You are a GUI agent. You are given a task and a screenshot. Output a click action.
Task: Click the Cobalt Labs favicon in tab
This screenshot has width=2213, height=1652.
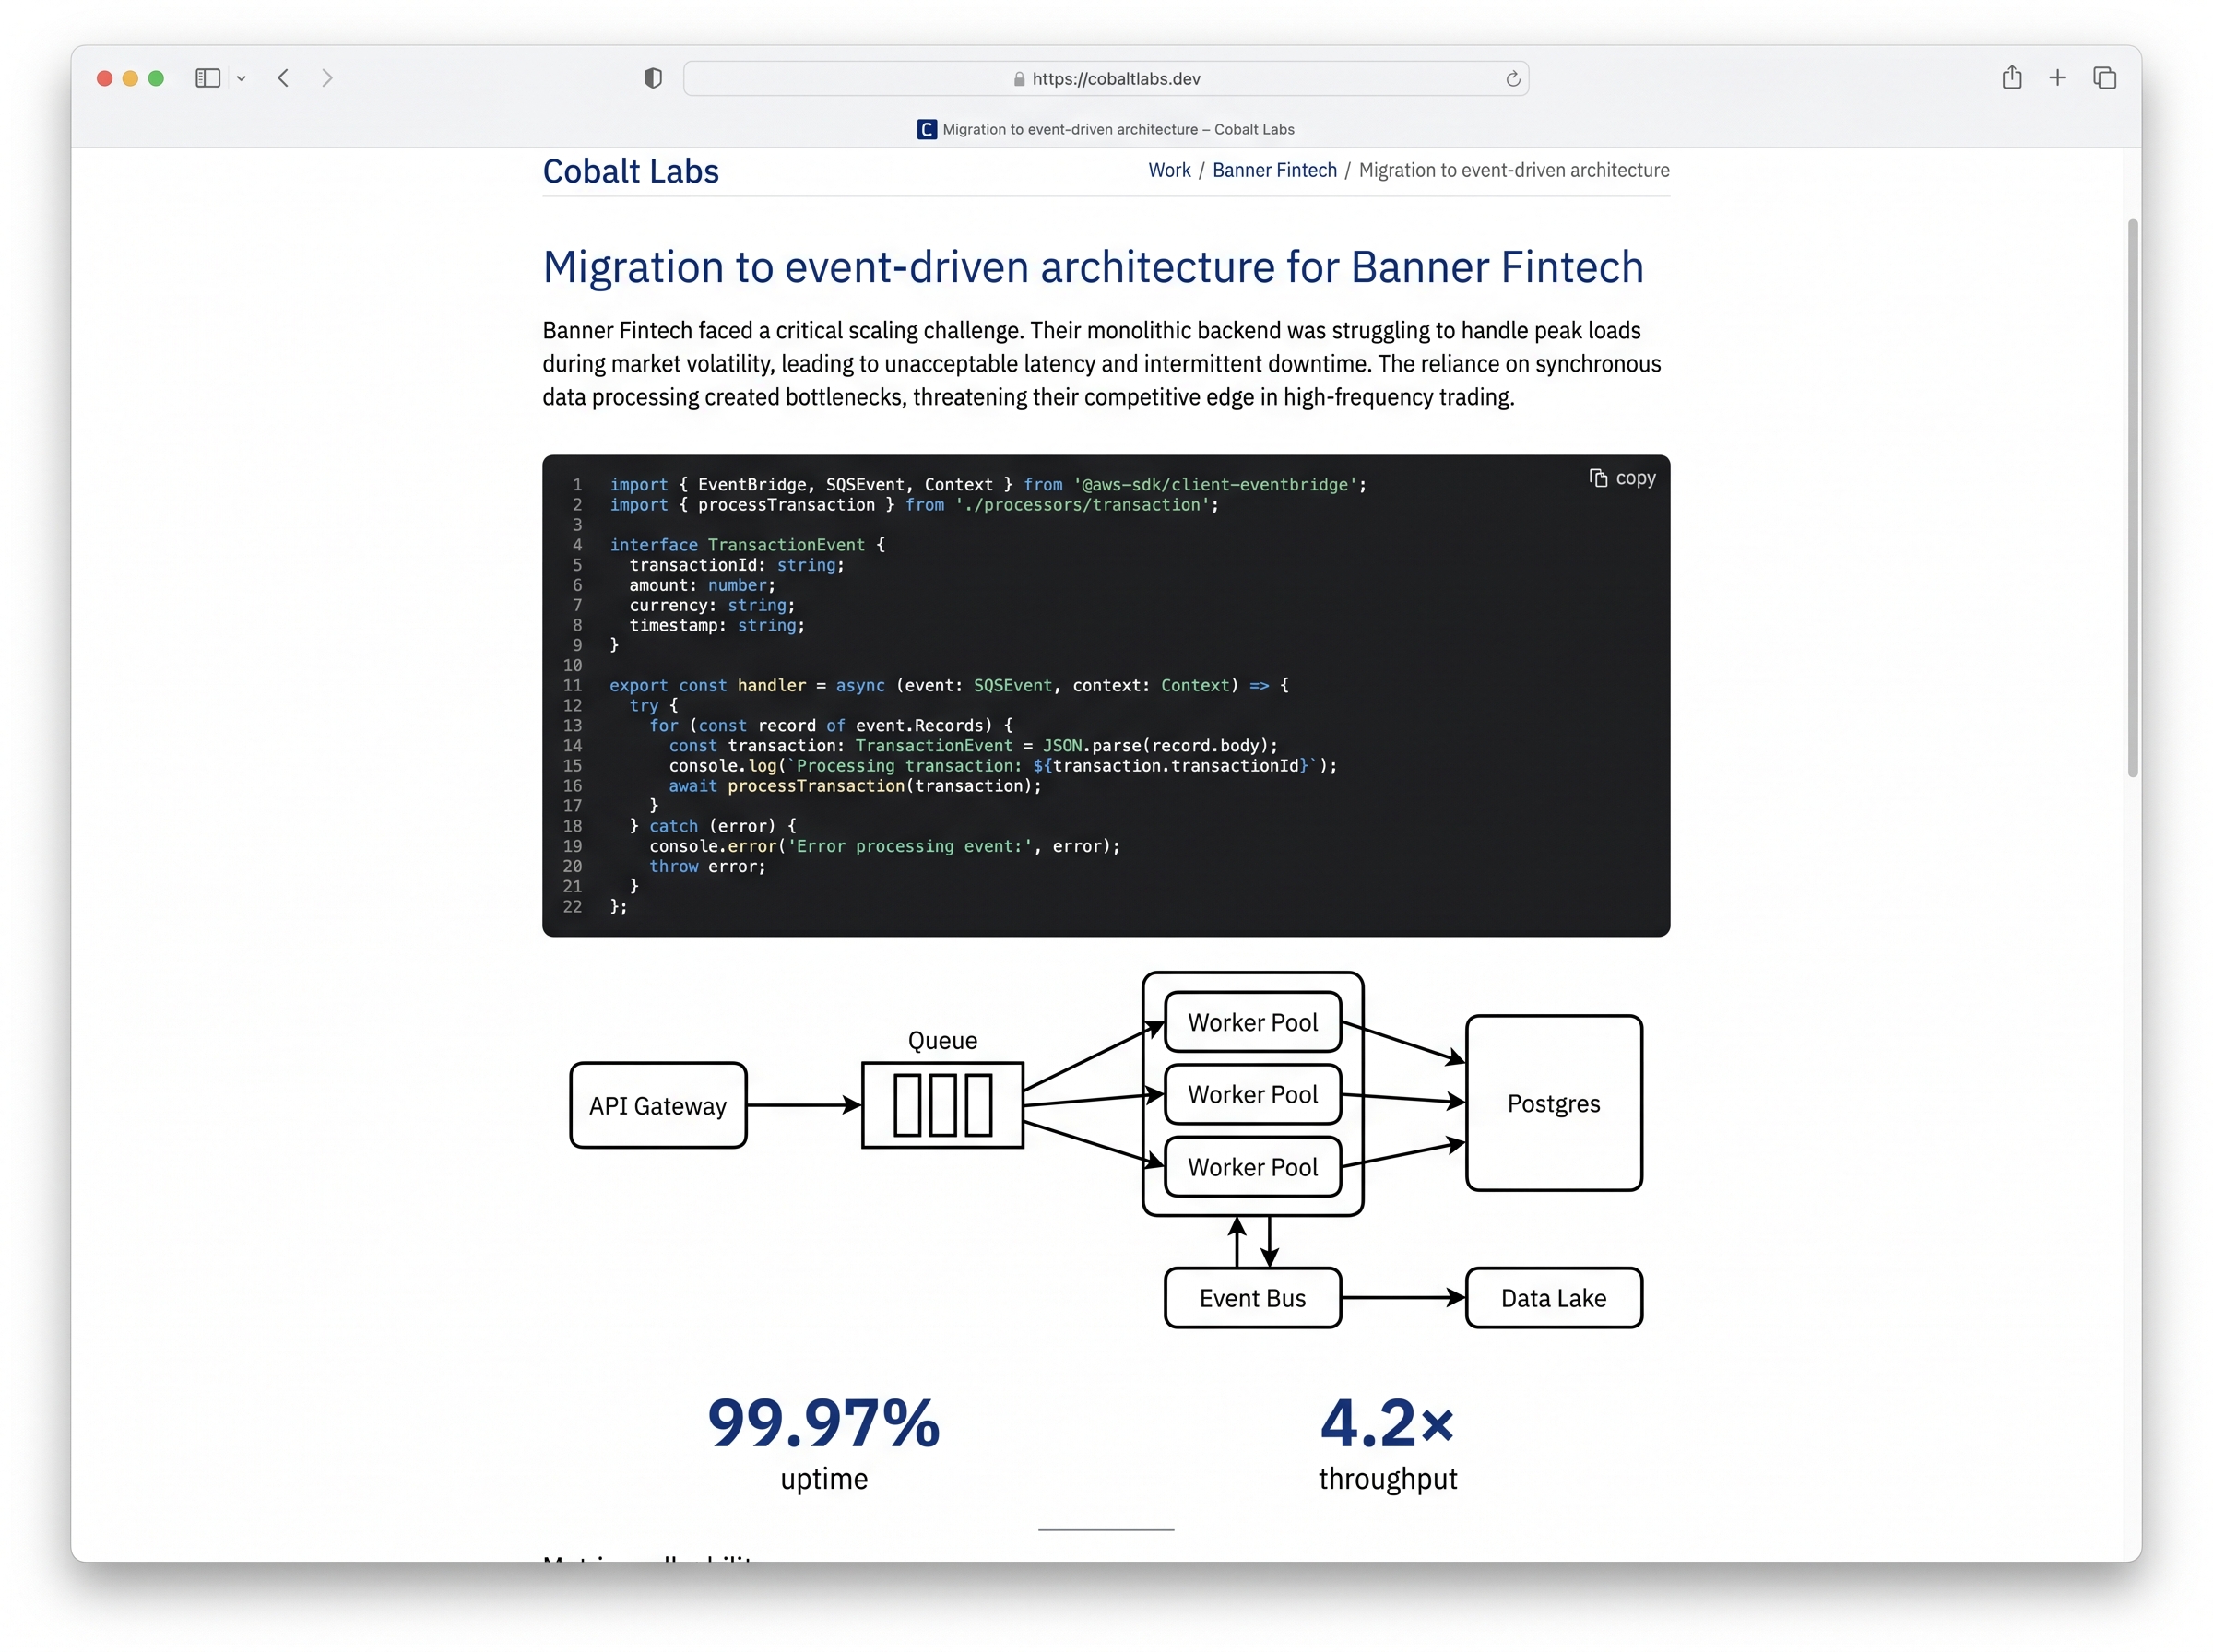tap(927, 129)
